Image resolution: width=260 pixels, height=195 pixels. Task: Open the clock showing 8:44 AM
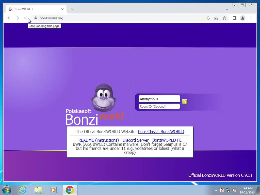pyautogui.click(x=247, y=190)
